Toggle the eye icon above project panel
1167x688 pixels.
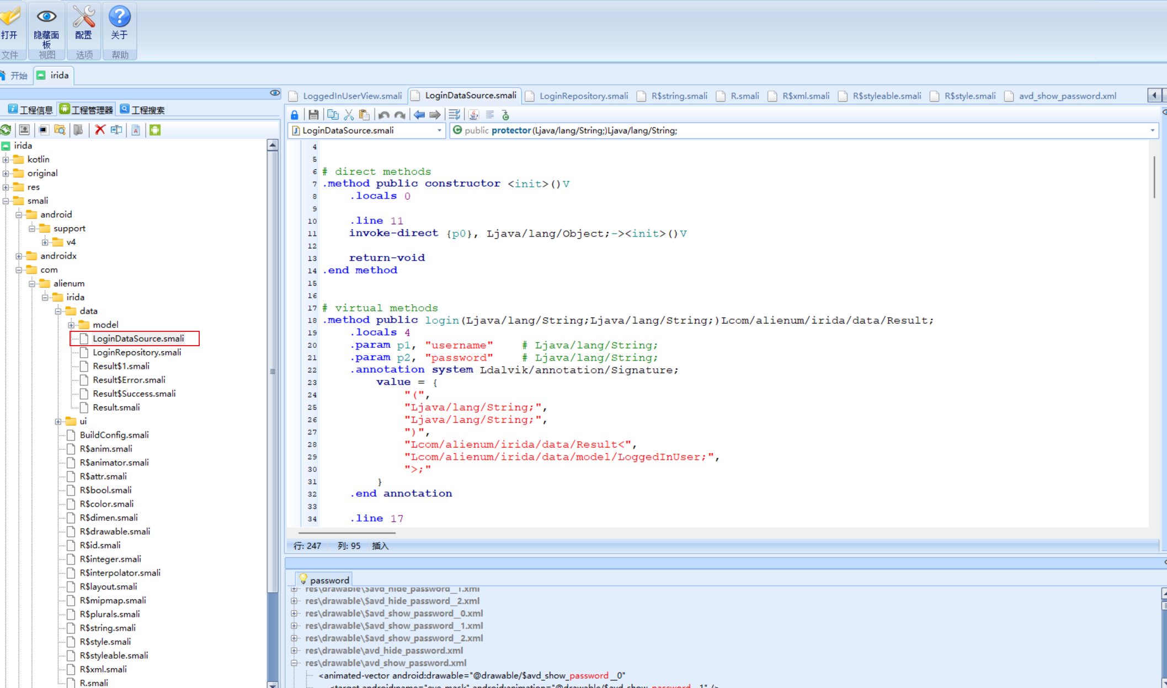click(275, 93)
